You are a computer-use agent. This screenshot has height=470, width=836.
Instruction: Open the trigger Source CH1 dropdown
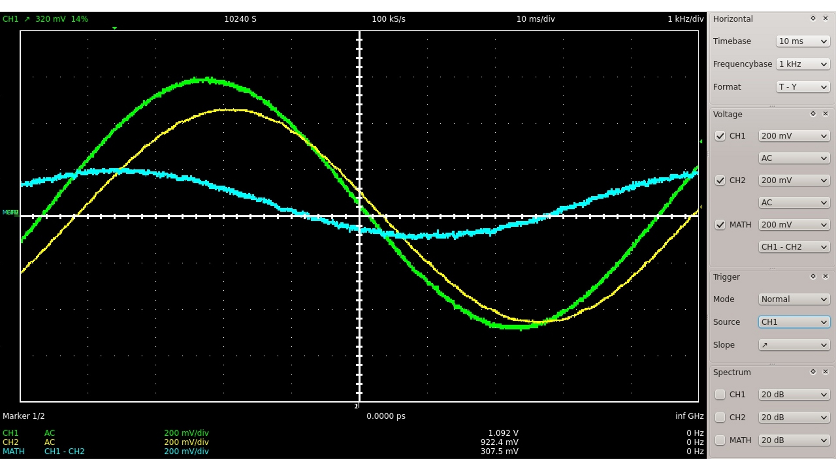tap(794, 322)
